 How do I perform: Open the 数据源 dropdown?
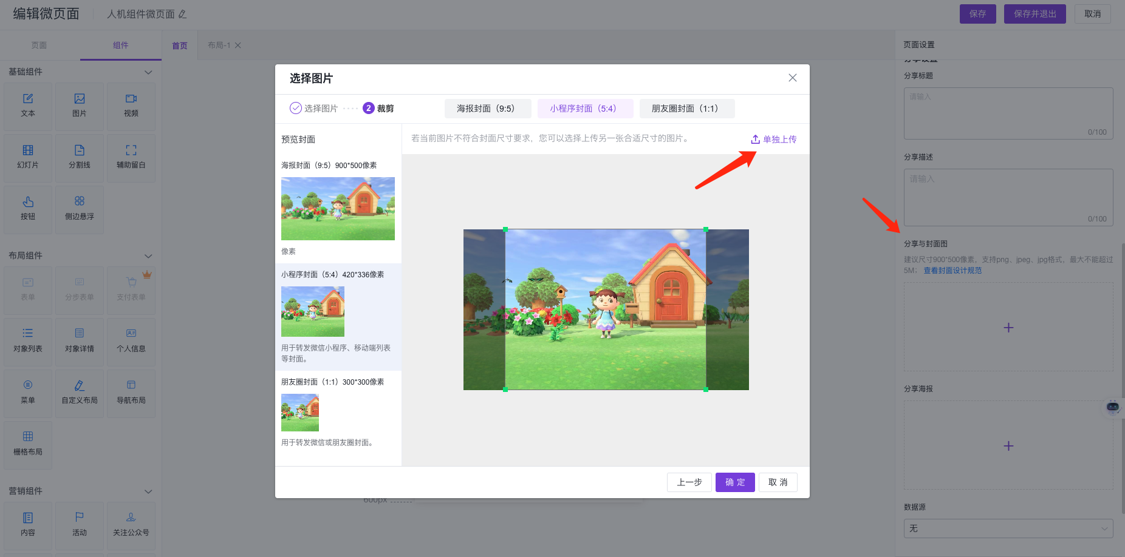1008,528
